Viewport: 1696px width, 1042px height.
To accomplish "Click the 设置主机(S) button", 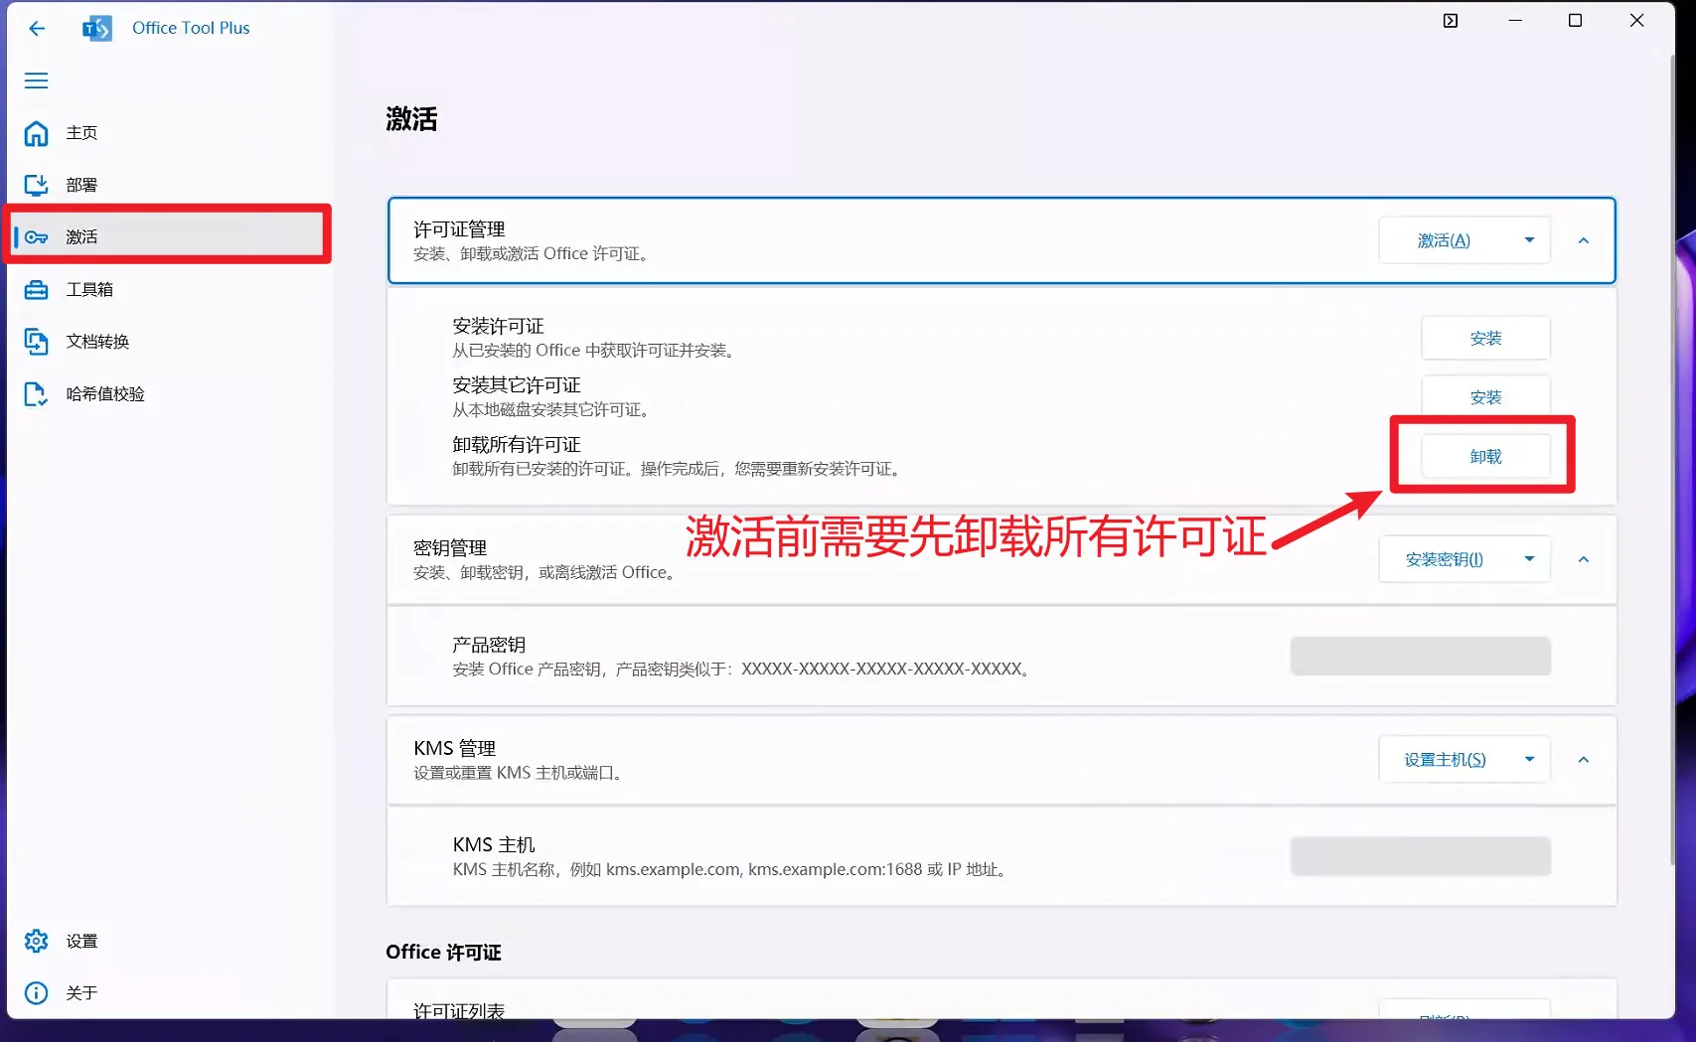I will click(x=1444, y=760).
